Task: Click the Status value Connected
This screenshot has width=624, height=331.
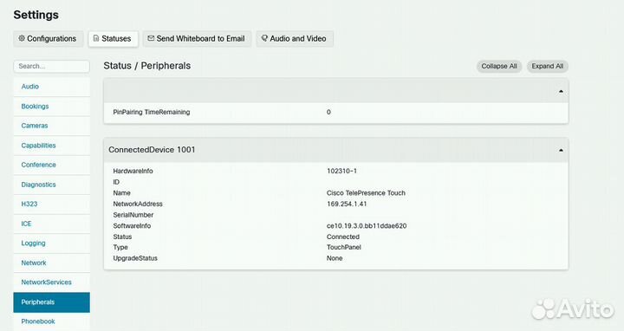Action: pos(343,237)
